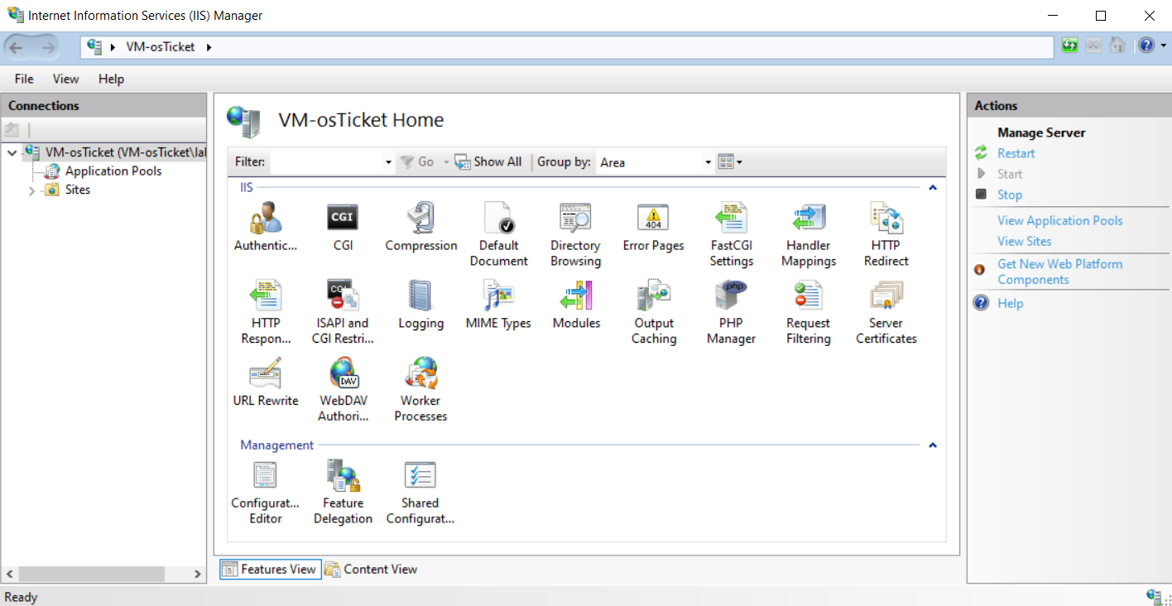Open Server Certificates

pos(886,313)
